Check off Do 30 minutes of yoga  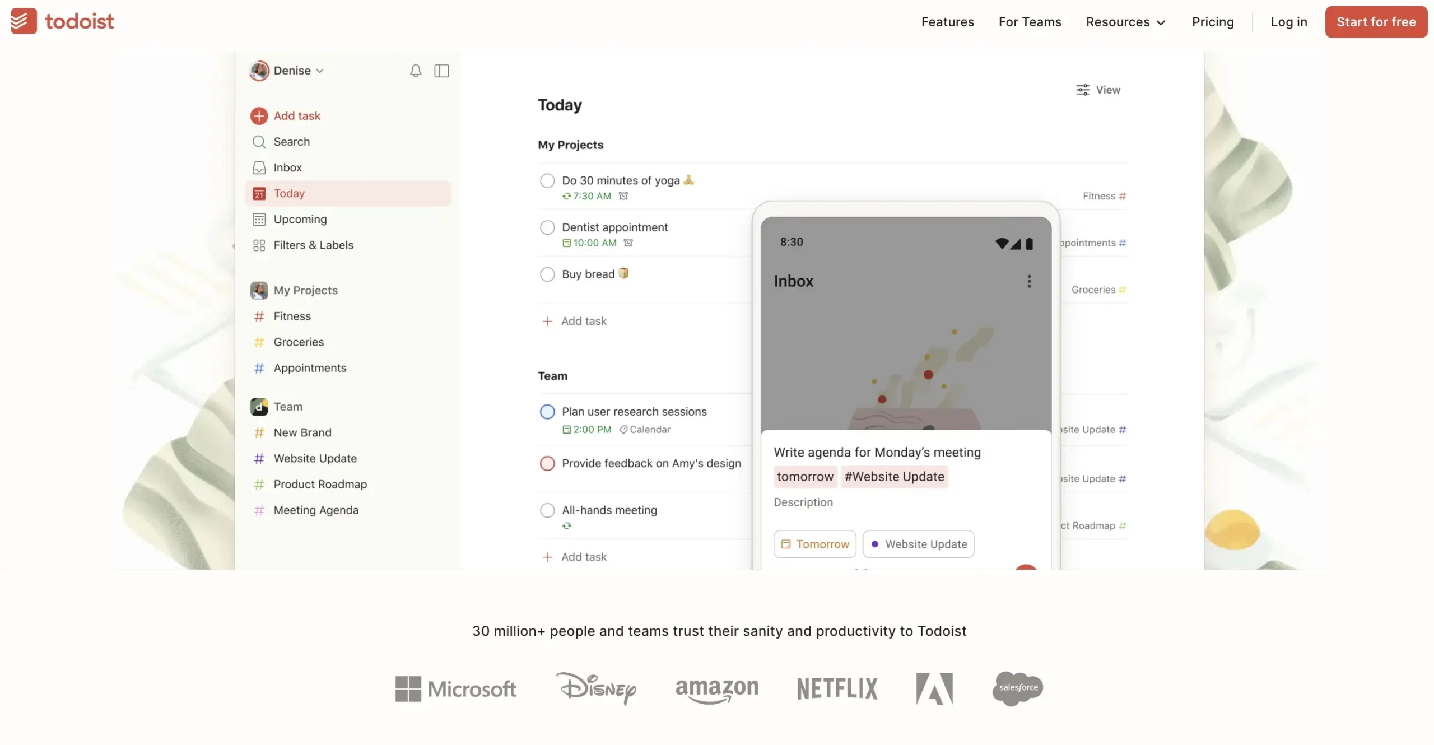(x=547, y=181)
